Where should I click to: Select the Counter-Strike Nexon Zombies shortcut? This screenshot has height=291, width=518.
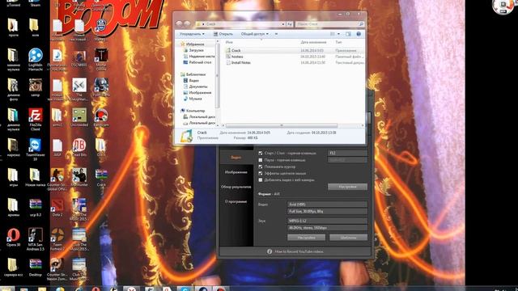click(57, 269)
